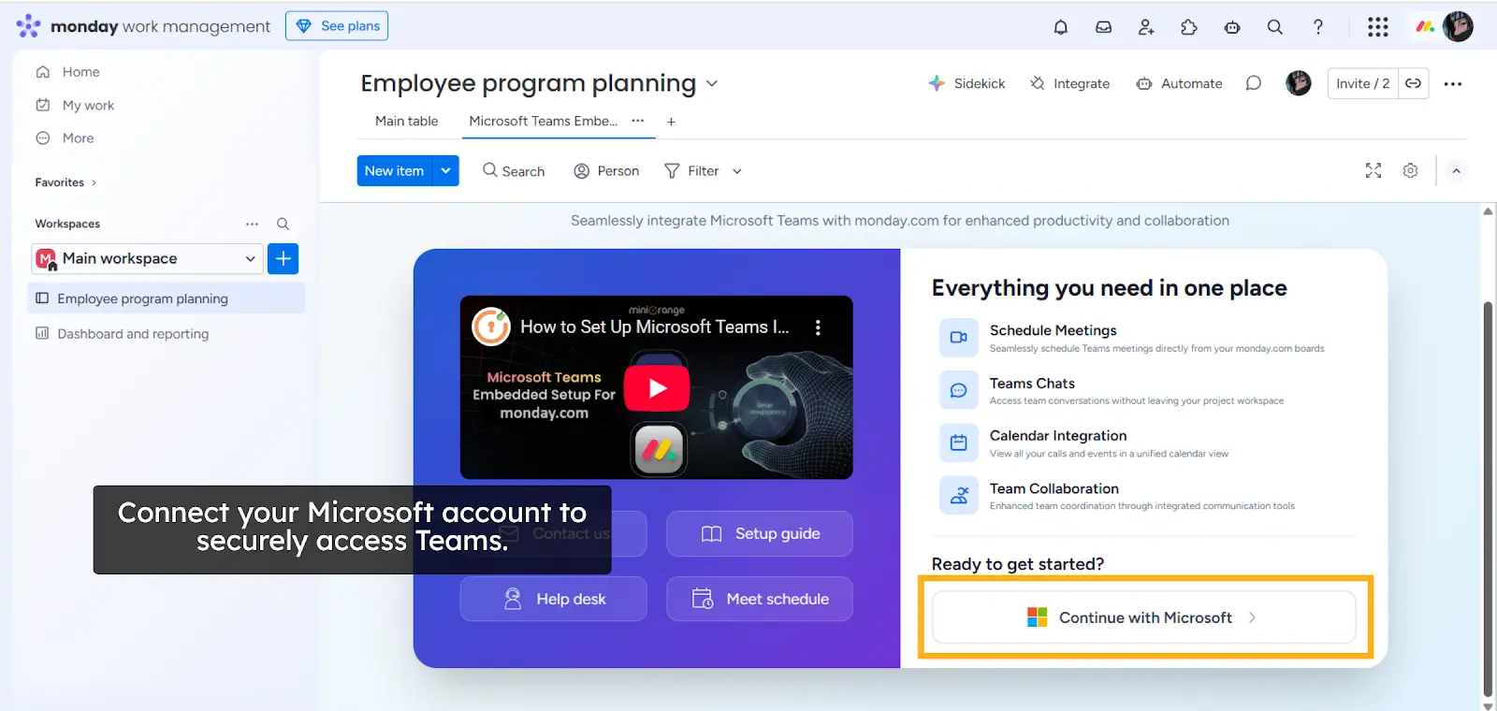
Task: Expand the New item dropdown arrow
Action: click(445, 170)
